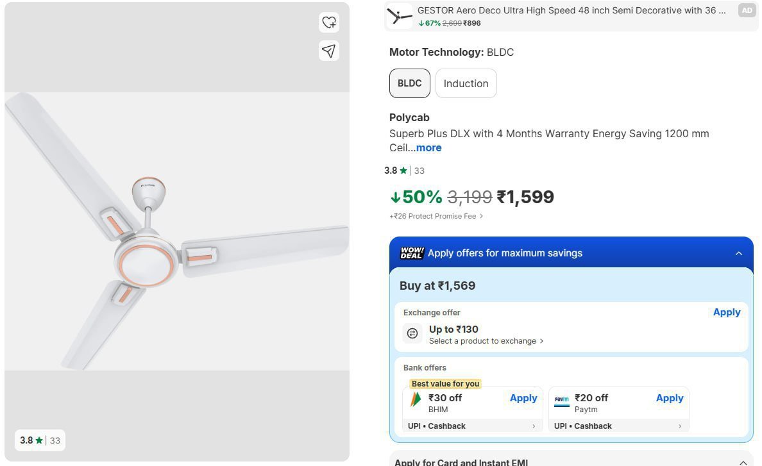
Task: Click the exchange offer swap icon
Action: (412, 333)
